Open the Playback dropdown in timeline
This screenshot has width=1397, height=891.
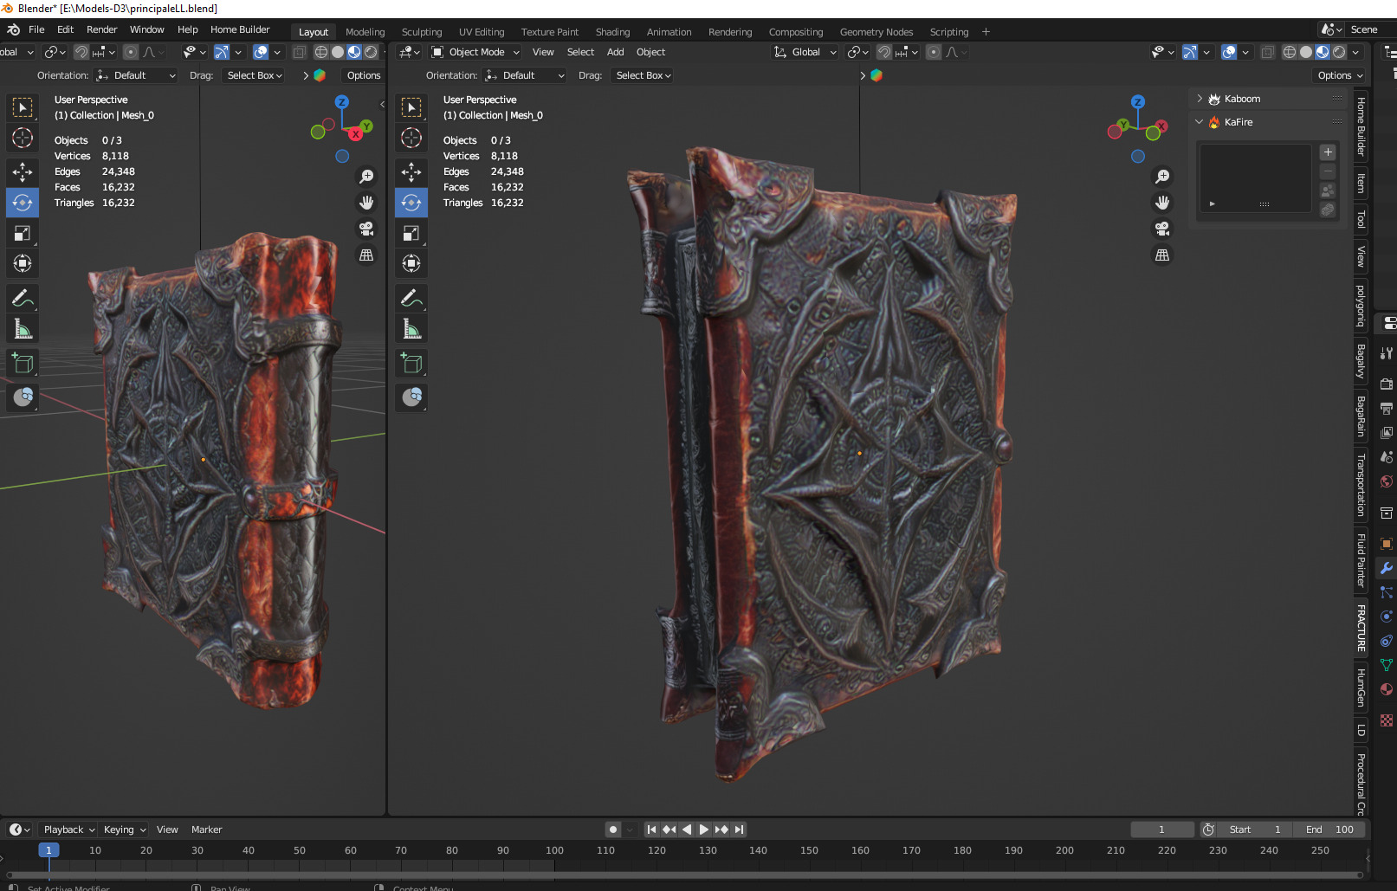click(x=68, y=830)
